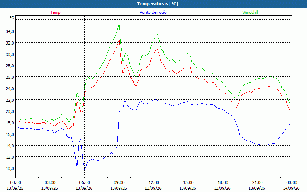307x192 pixels.
Task: Click the "20,0" y-axis value
Action: pos(10,111)
